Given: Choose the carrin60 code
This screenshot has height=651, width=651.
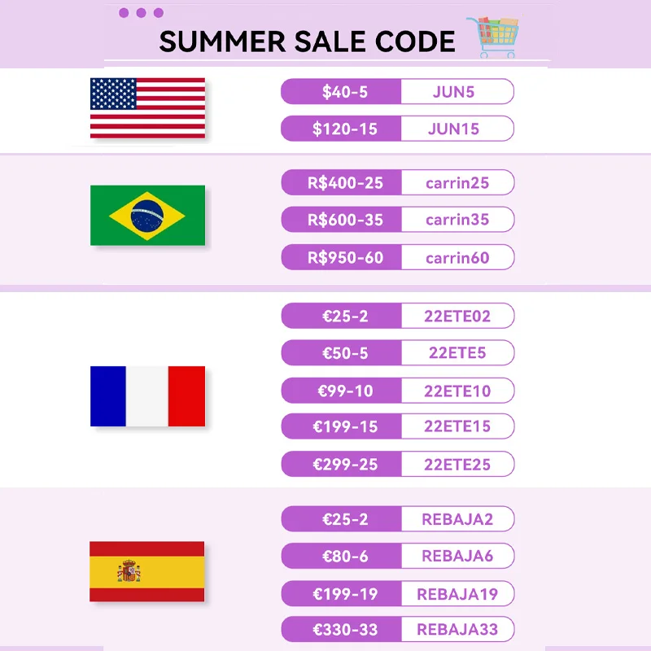Looking at the screenshot, I should pos(457,258).
